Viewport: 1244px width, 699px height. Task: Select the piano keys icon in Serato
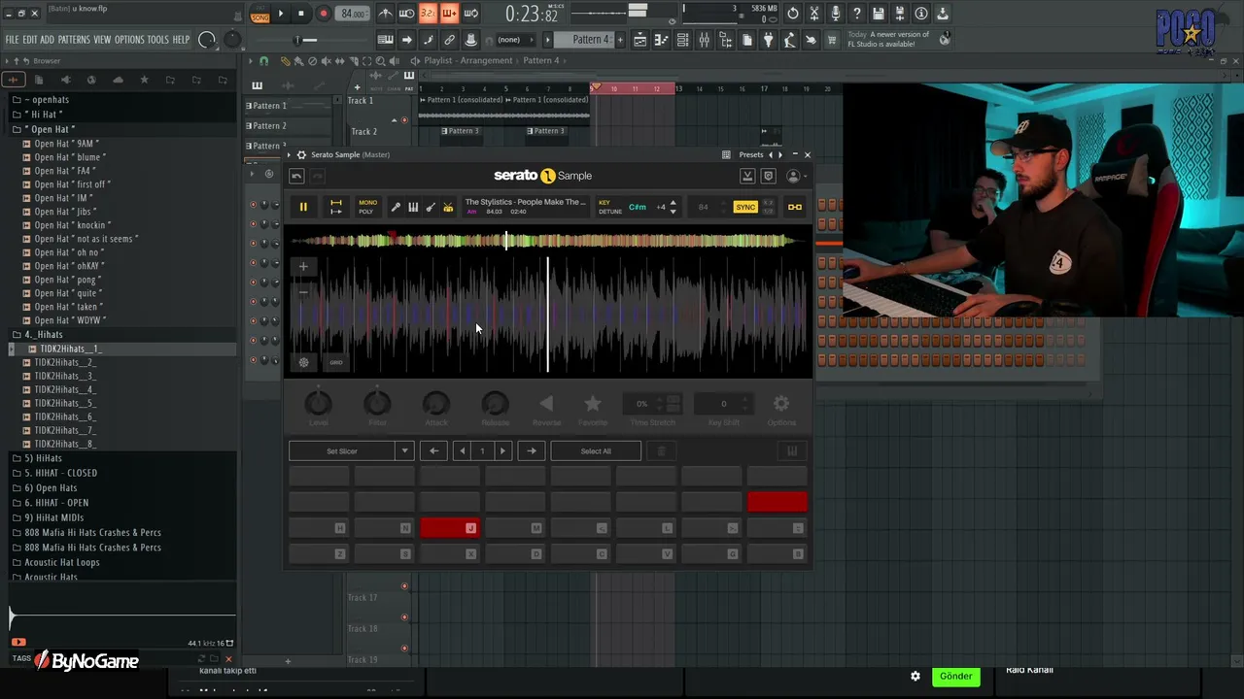(x=413, y=207)
